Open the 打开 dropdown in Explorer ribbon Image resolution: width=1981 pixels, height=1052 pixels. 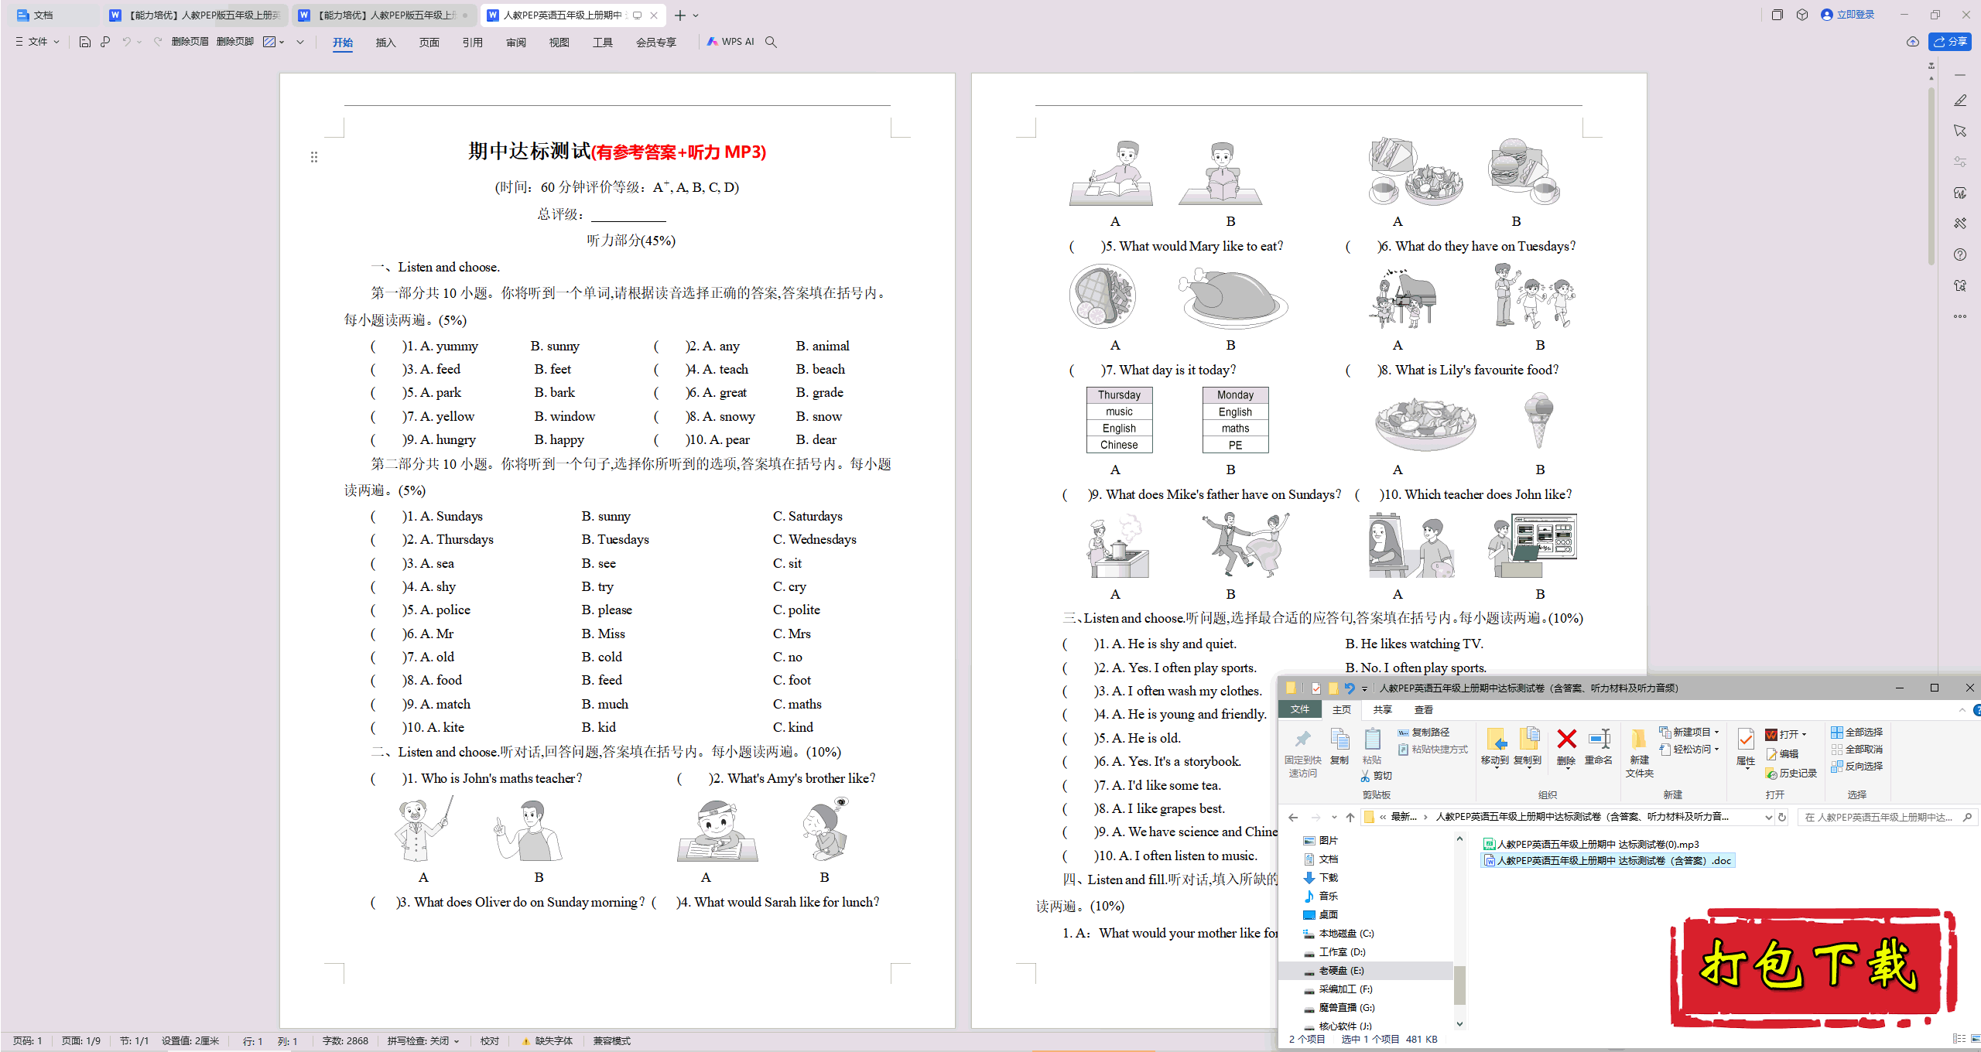[x=1804, y=735]
